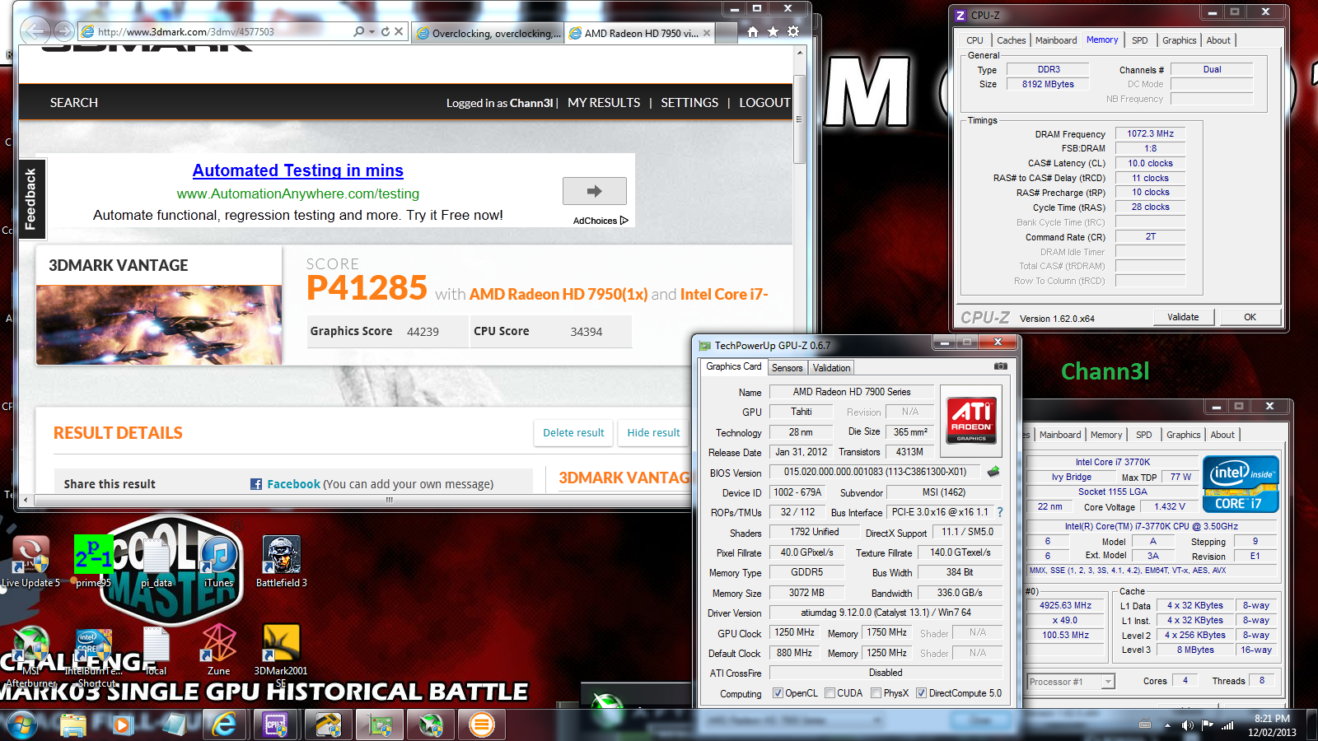Open AdChoices arrow on the ad
This screenshot has height=741, width=1318.
(624, 221)
